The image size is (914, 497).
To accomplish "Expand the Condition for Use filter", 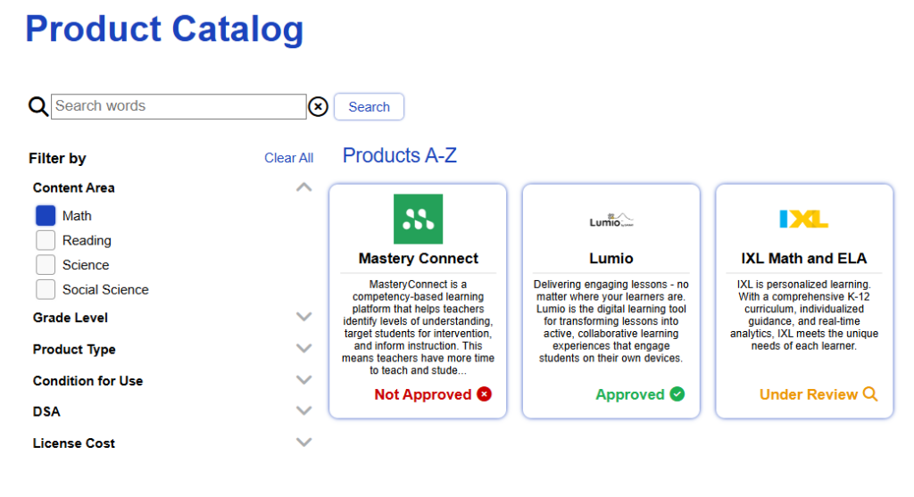I will pos(303,380).
